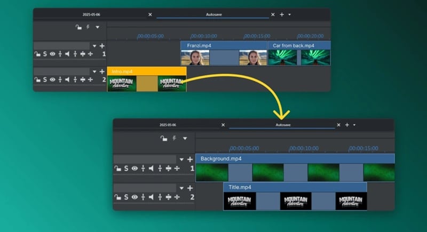Image resolution: width=427 pixels, height=232 pixels.
Task: Toggle the header lock icon in upper timeline
Action: pos(78,27)
